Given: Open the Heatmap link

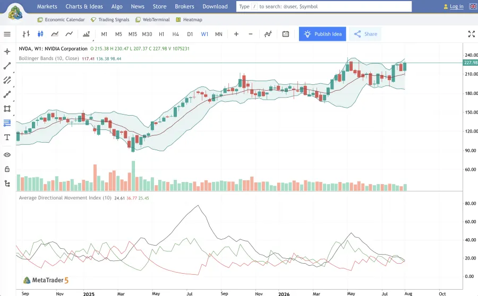Looking at the screenshot, I should 189,20.
